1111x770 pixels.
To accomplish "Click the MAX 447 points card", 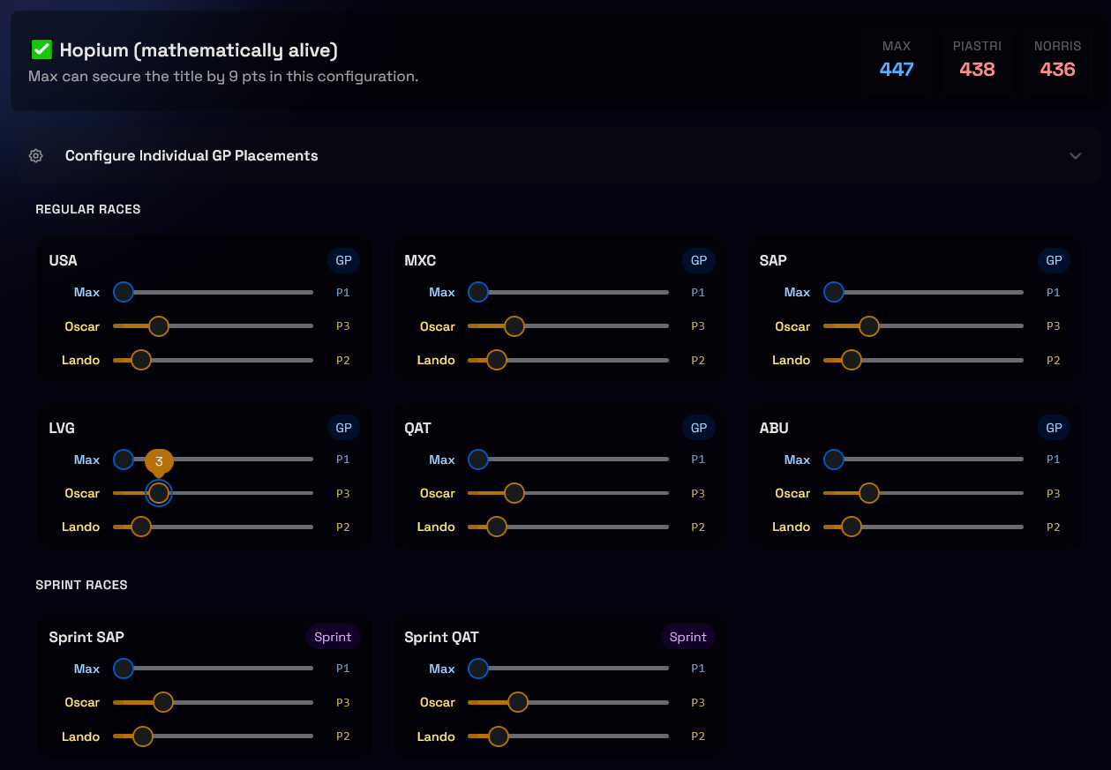I will pos(897,60).
